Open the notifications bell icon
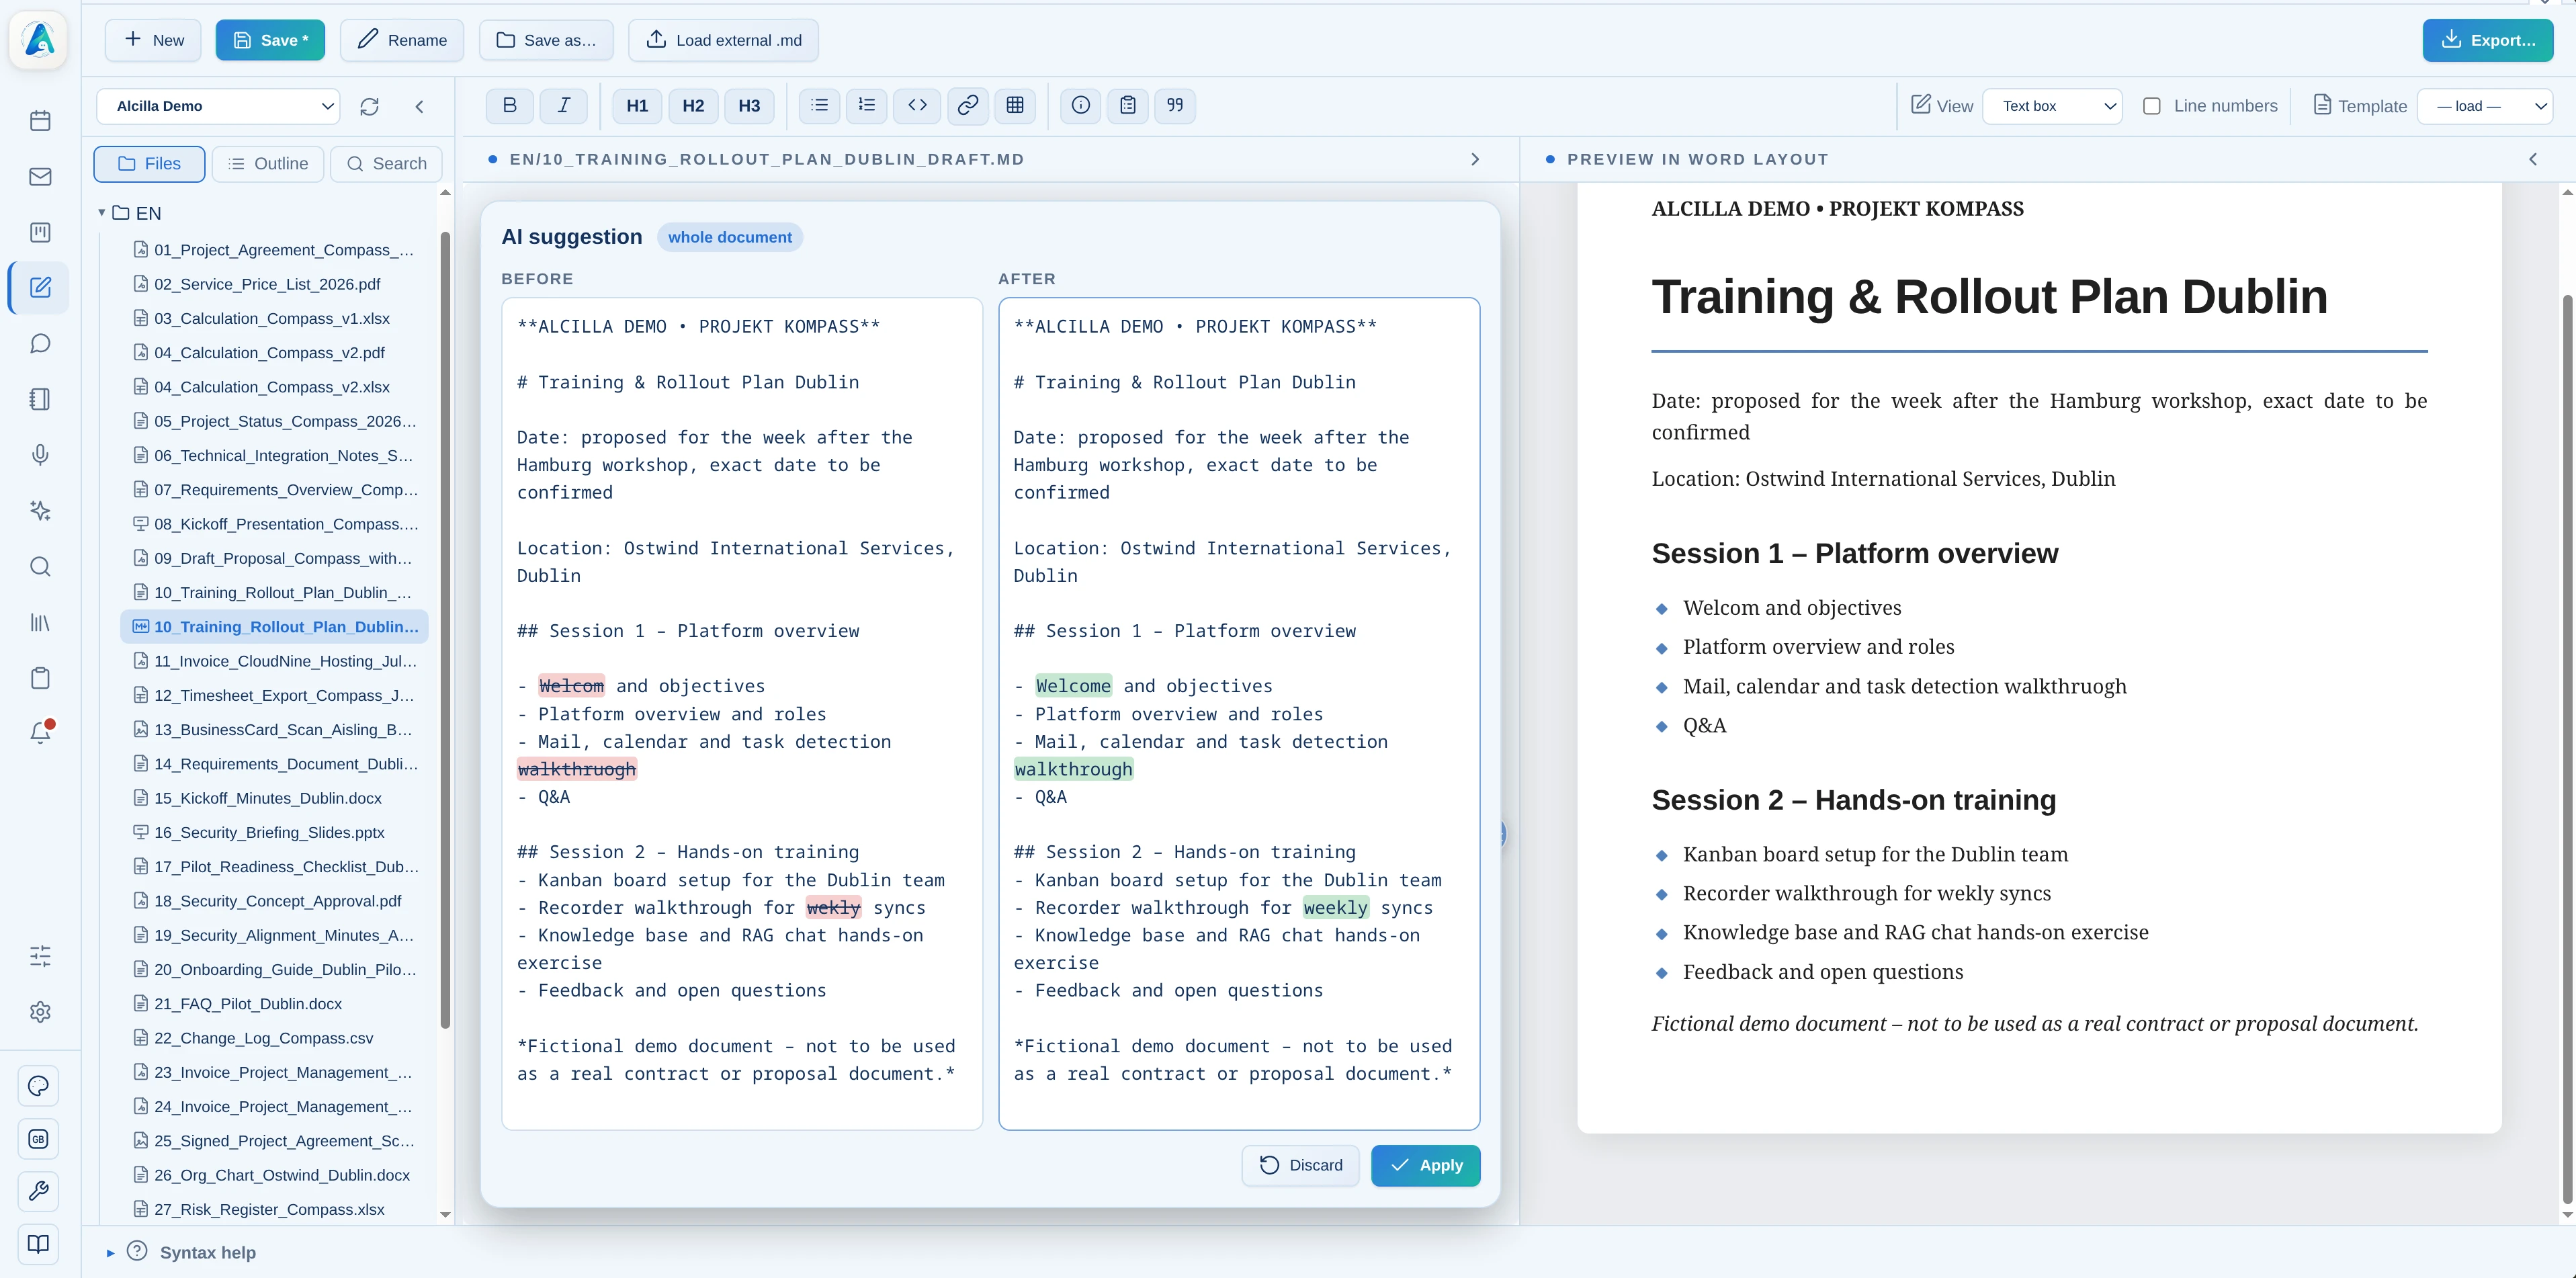The image size is (2576, 1278). click(x=40, y=733)
